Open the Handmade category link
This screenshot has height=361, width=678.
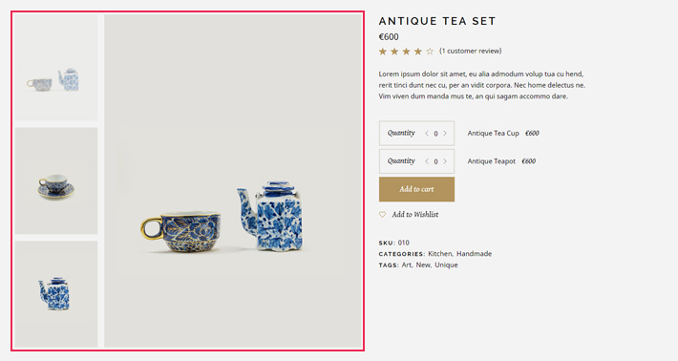coord(474,254)
